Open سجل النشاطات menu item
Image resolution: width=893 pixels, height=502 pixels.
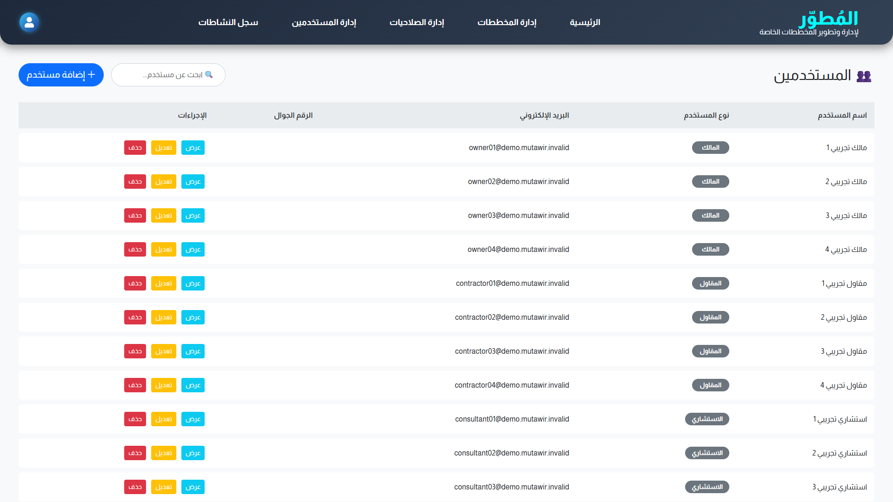(x=228, y=22)
